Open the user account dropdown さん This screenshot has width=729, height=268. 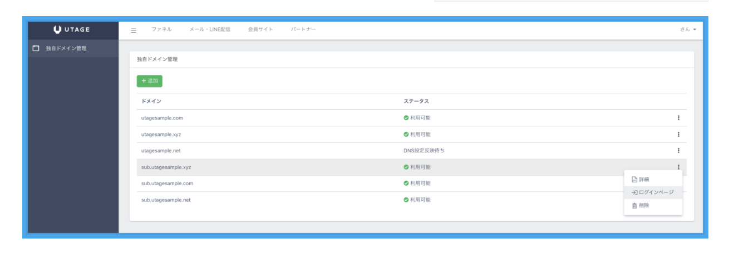(688, 29)
